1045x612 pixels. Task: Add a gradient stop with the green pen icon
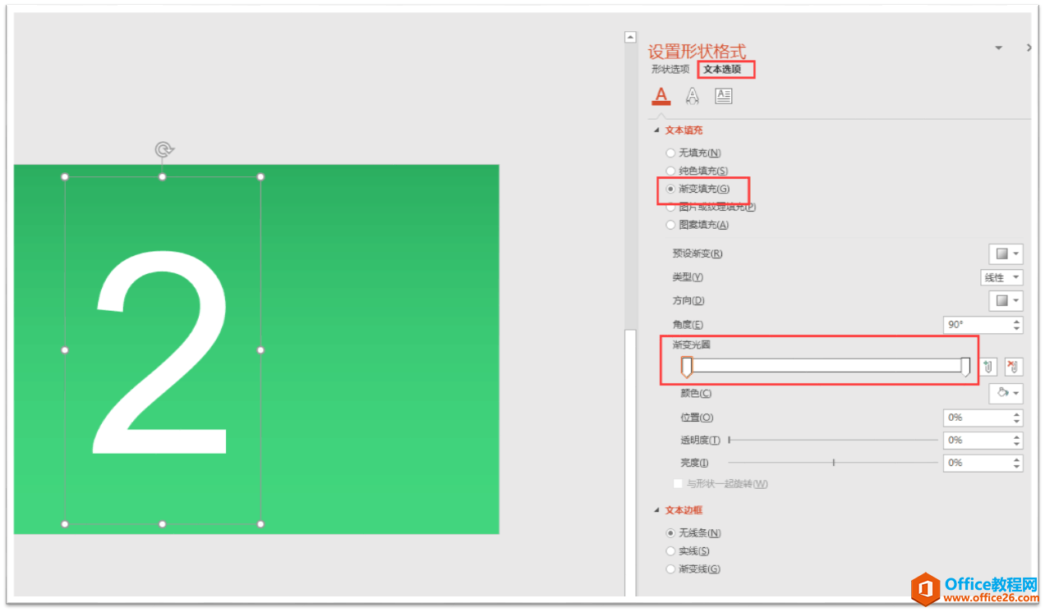pyautogui.click(x=988, y=367)
